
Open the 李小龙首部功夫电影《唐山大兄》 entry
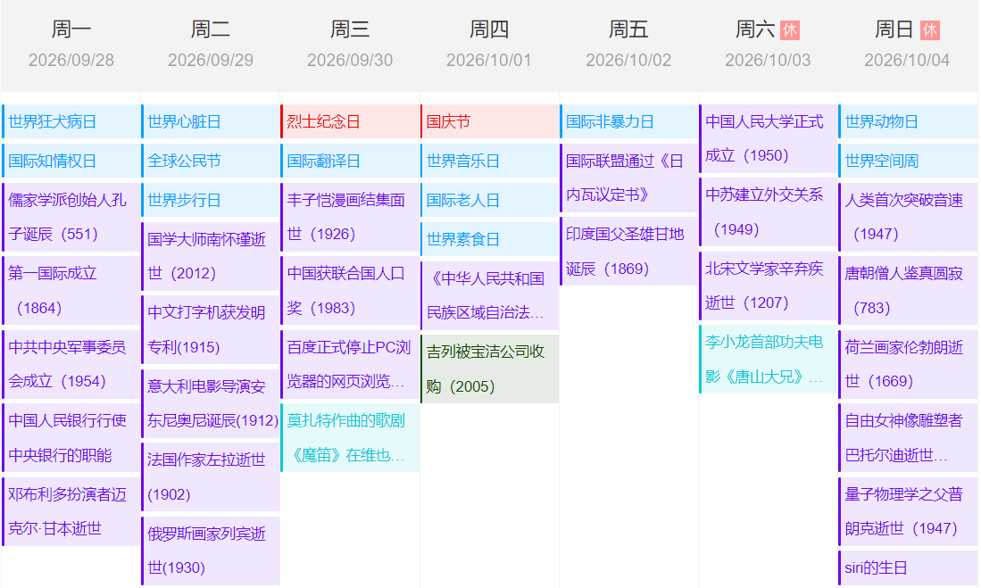pos(768,359)
